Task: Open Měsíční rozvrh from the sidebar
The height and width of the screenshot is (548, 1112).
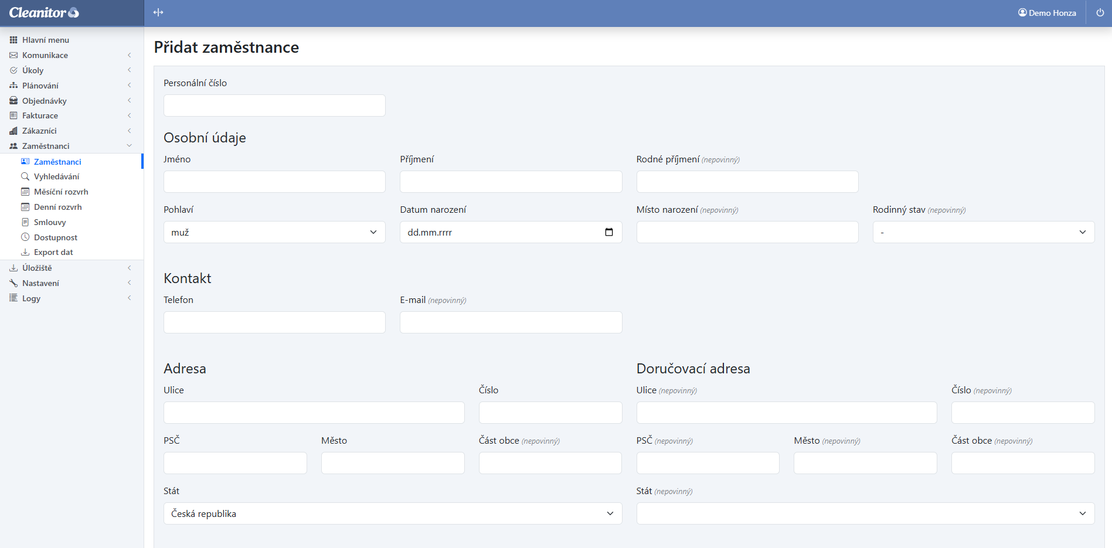Action: (x=61, y=192)
